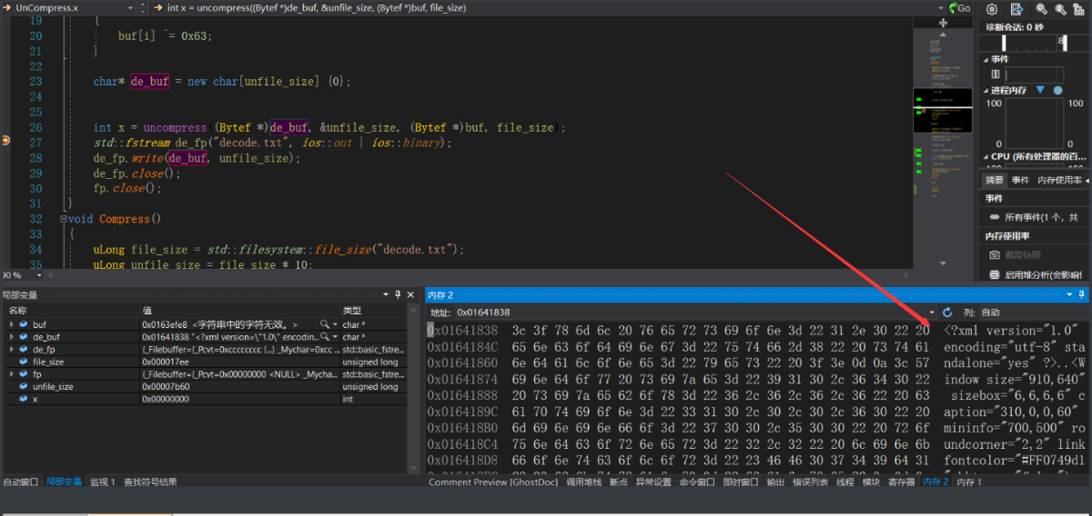Switch to the 自动窗口 tab
The width and height of the screenshot is (1092, 516).
[22, 481]
